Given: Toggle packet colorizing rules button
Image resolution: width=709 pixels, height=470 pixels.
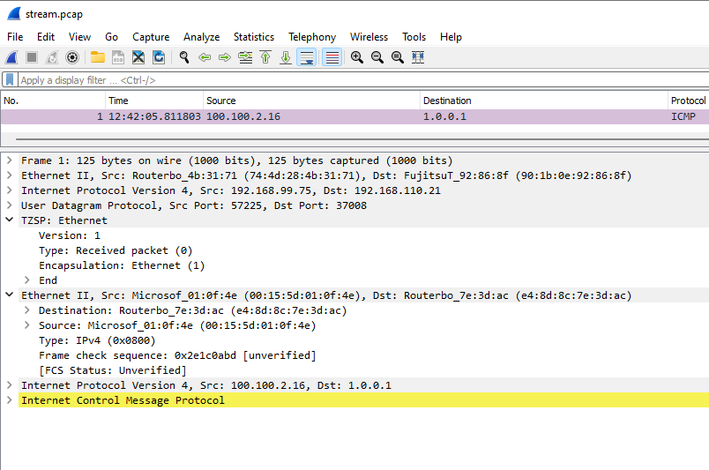Looking at the screenshot, I should pos(332,57).
